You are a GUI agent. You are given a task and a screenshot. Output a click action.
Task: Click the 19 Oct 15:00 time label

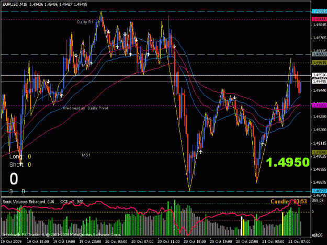pyautogui.click(x=38, y=242)
